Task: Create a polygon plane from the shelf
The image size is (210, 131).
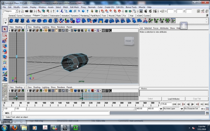Action: pos(34,21)
